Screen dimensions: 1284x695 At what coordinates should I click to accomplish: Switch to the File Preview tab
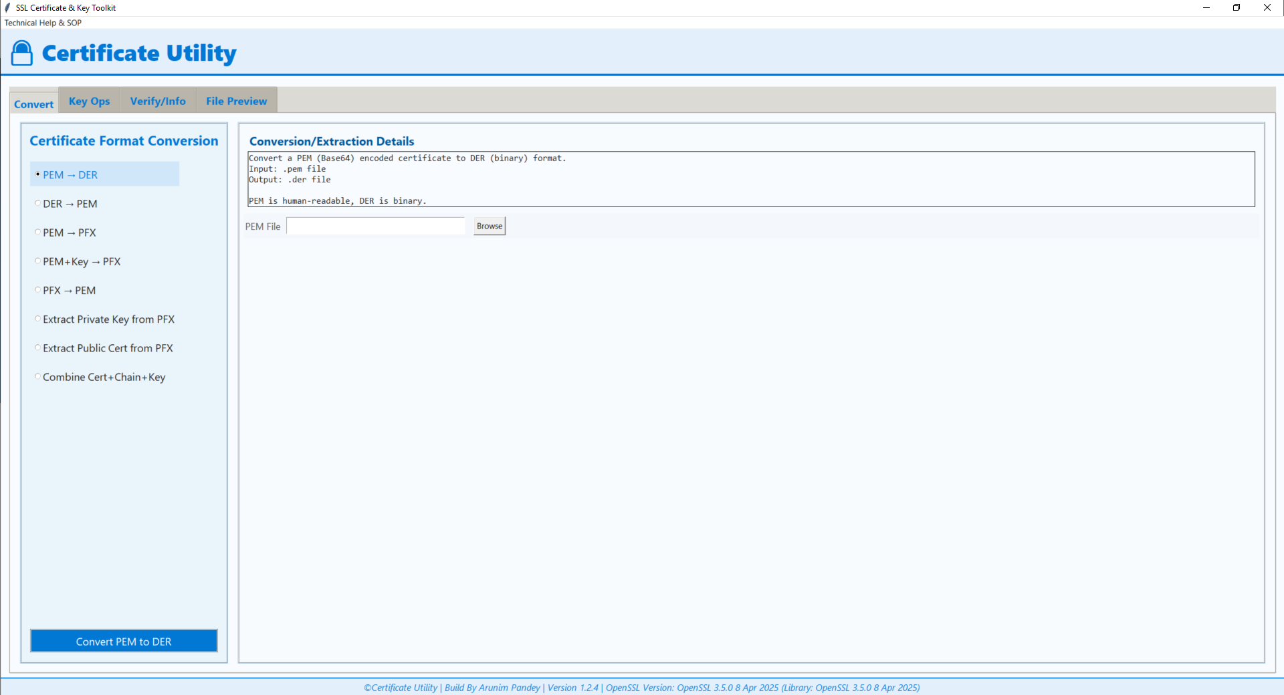click(x=235, y=100)
